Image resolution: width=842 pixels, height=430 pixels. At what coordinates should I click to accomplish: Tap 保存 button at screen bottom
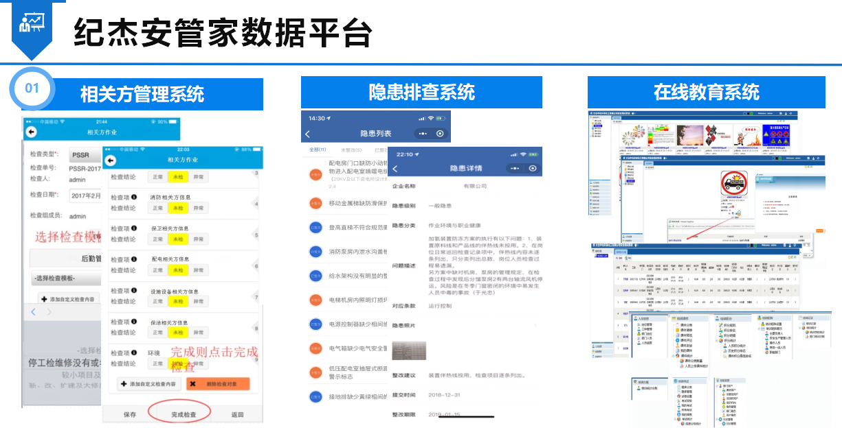[x=130, y=415]
